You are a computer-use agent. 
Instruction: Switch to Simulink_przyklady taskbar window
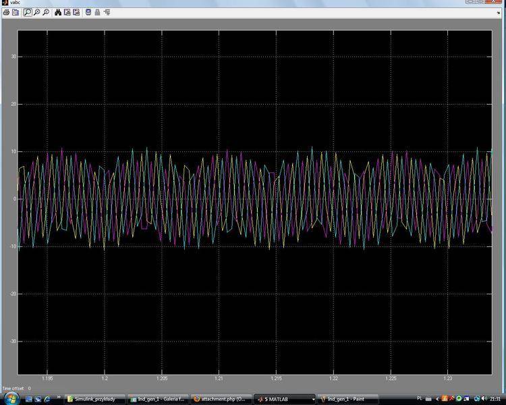click(x=94, y=399)
